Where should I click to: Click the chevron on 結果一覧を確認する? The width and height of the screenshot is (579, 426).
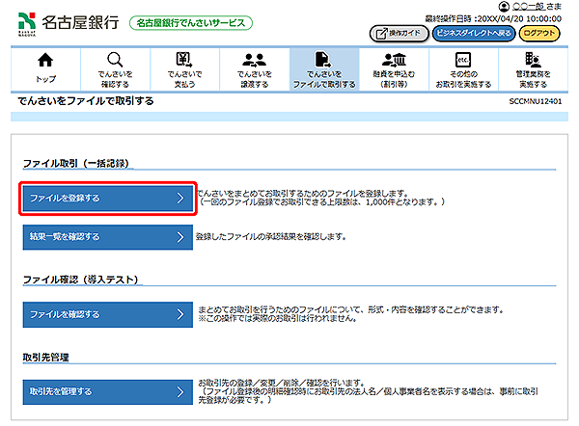[179, 236]
